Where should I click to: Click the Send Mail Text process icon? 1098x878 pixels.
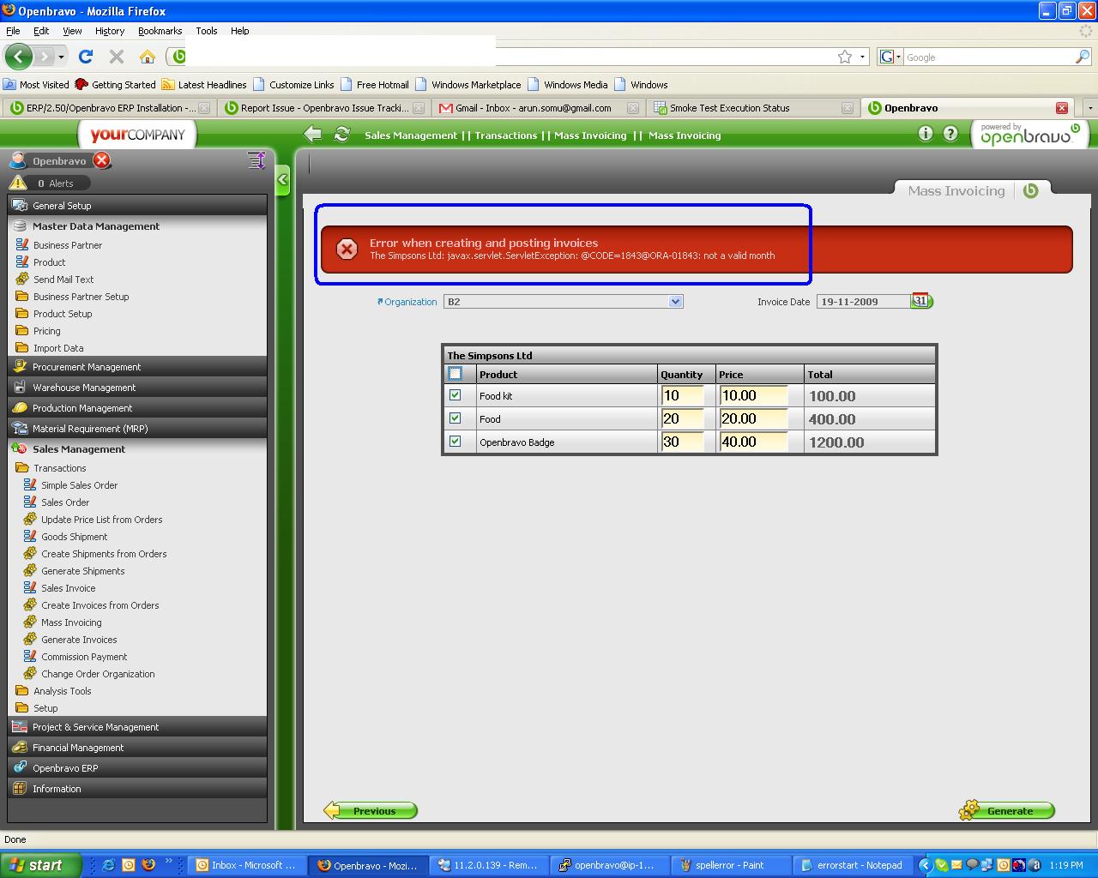[x=22, y=280]
